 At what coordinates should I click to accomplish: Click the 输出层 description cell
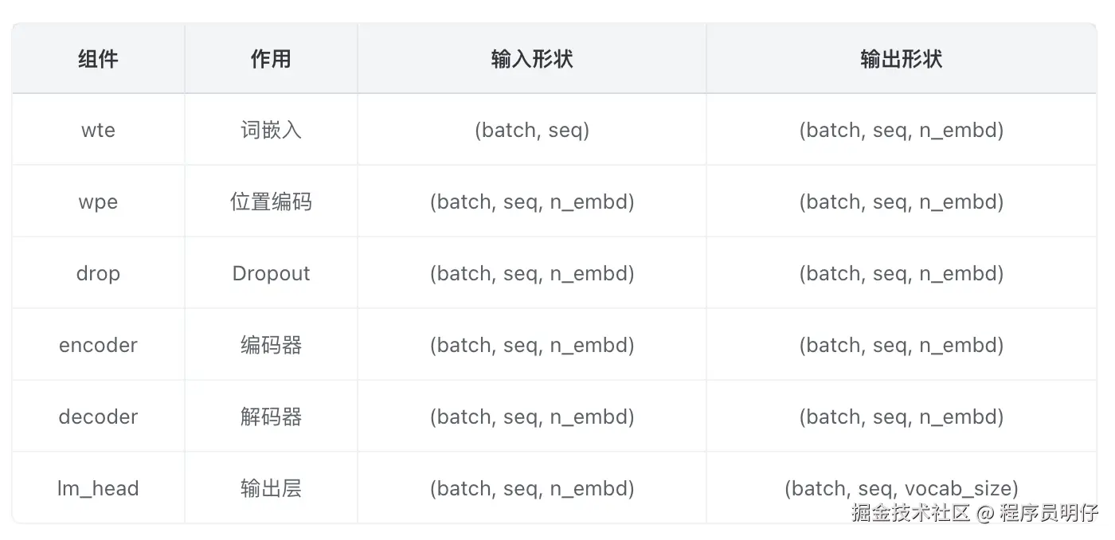tap(271, 488)
